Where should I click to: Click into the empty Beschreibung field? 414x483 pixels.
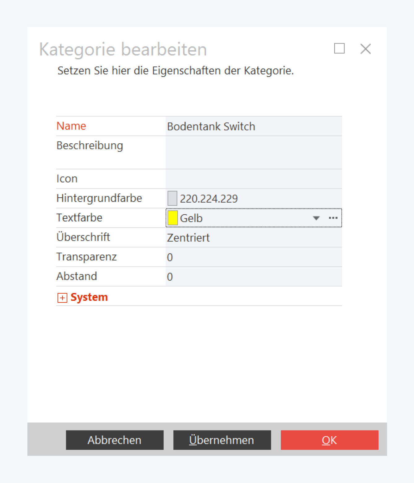[253, 152]
